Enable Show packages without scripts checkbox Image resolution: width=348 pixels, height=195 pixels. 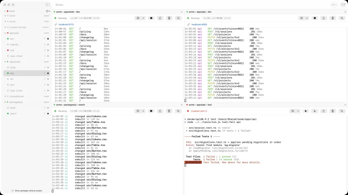tap(13, 191)
